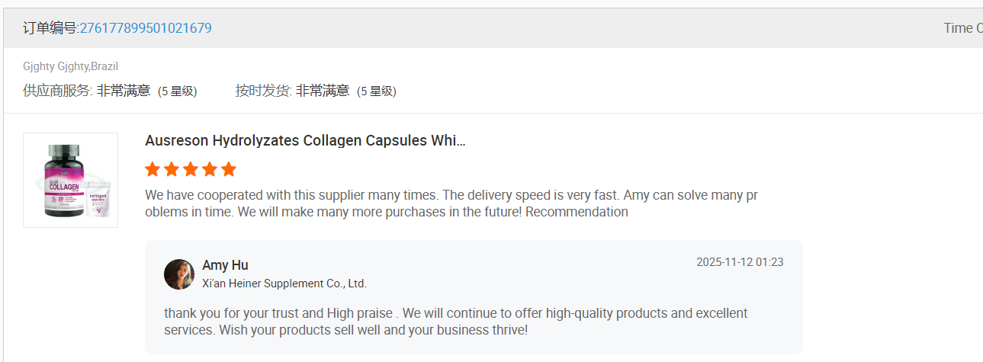Open Xi'an Heiner Supplement Co., Ltd. name
983x362 pixels.
point(284,284)
